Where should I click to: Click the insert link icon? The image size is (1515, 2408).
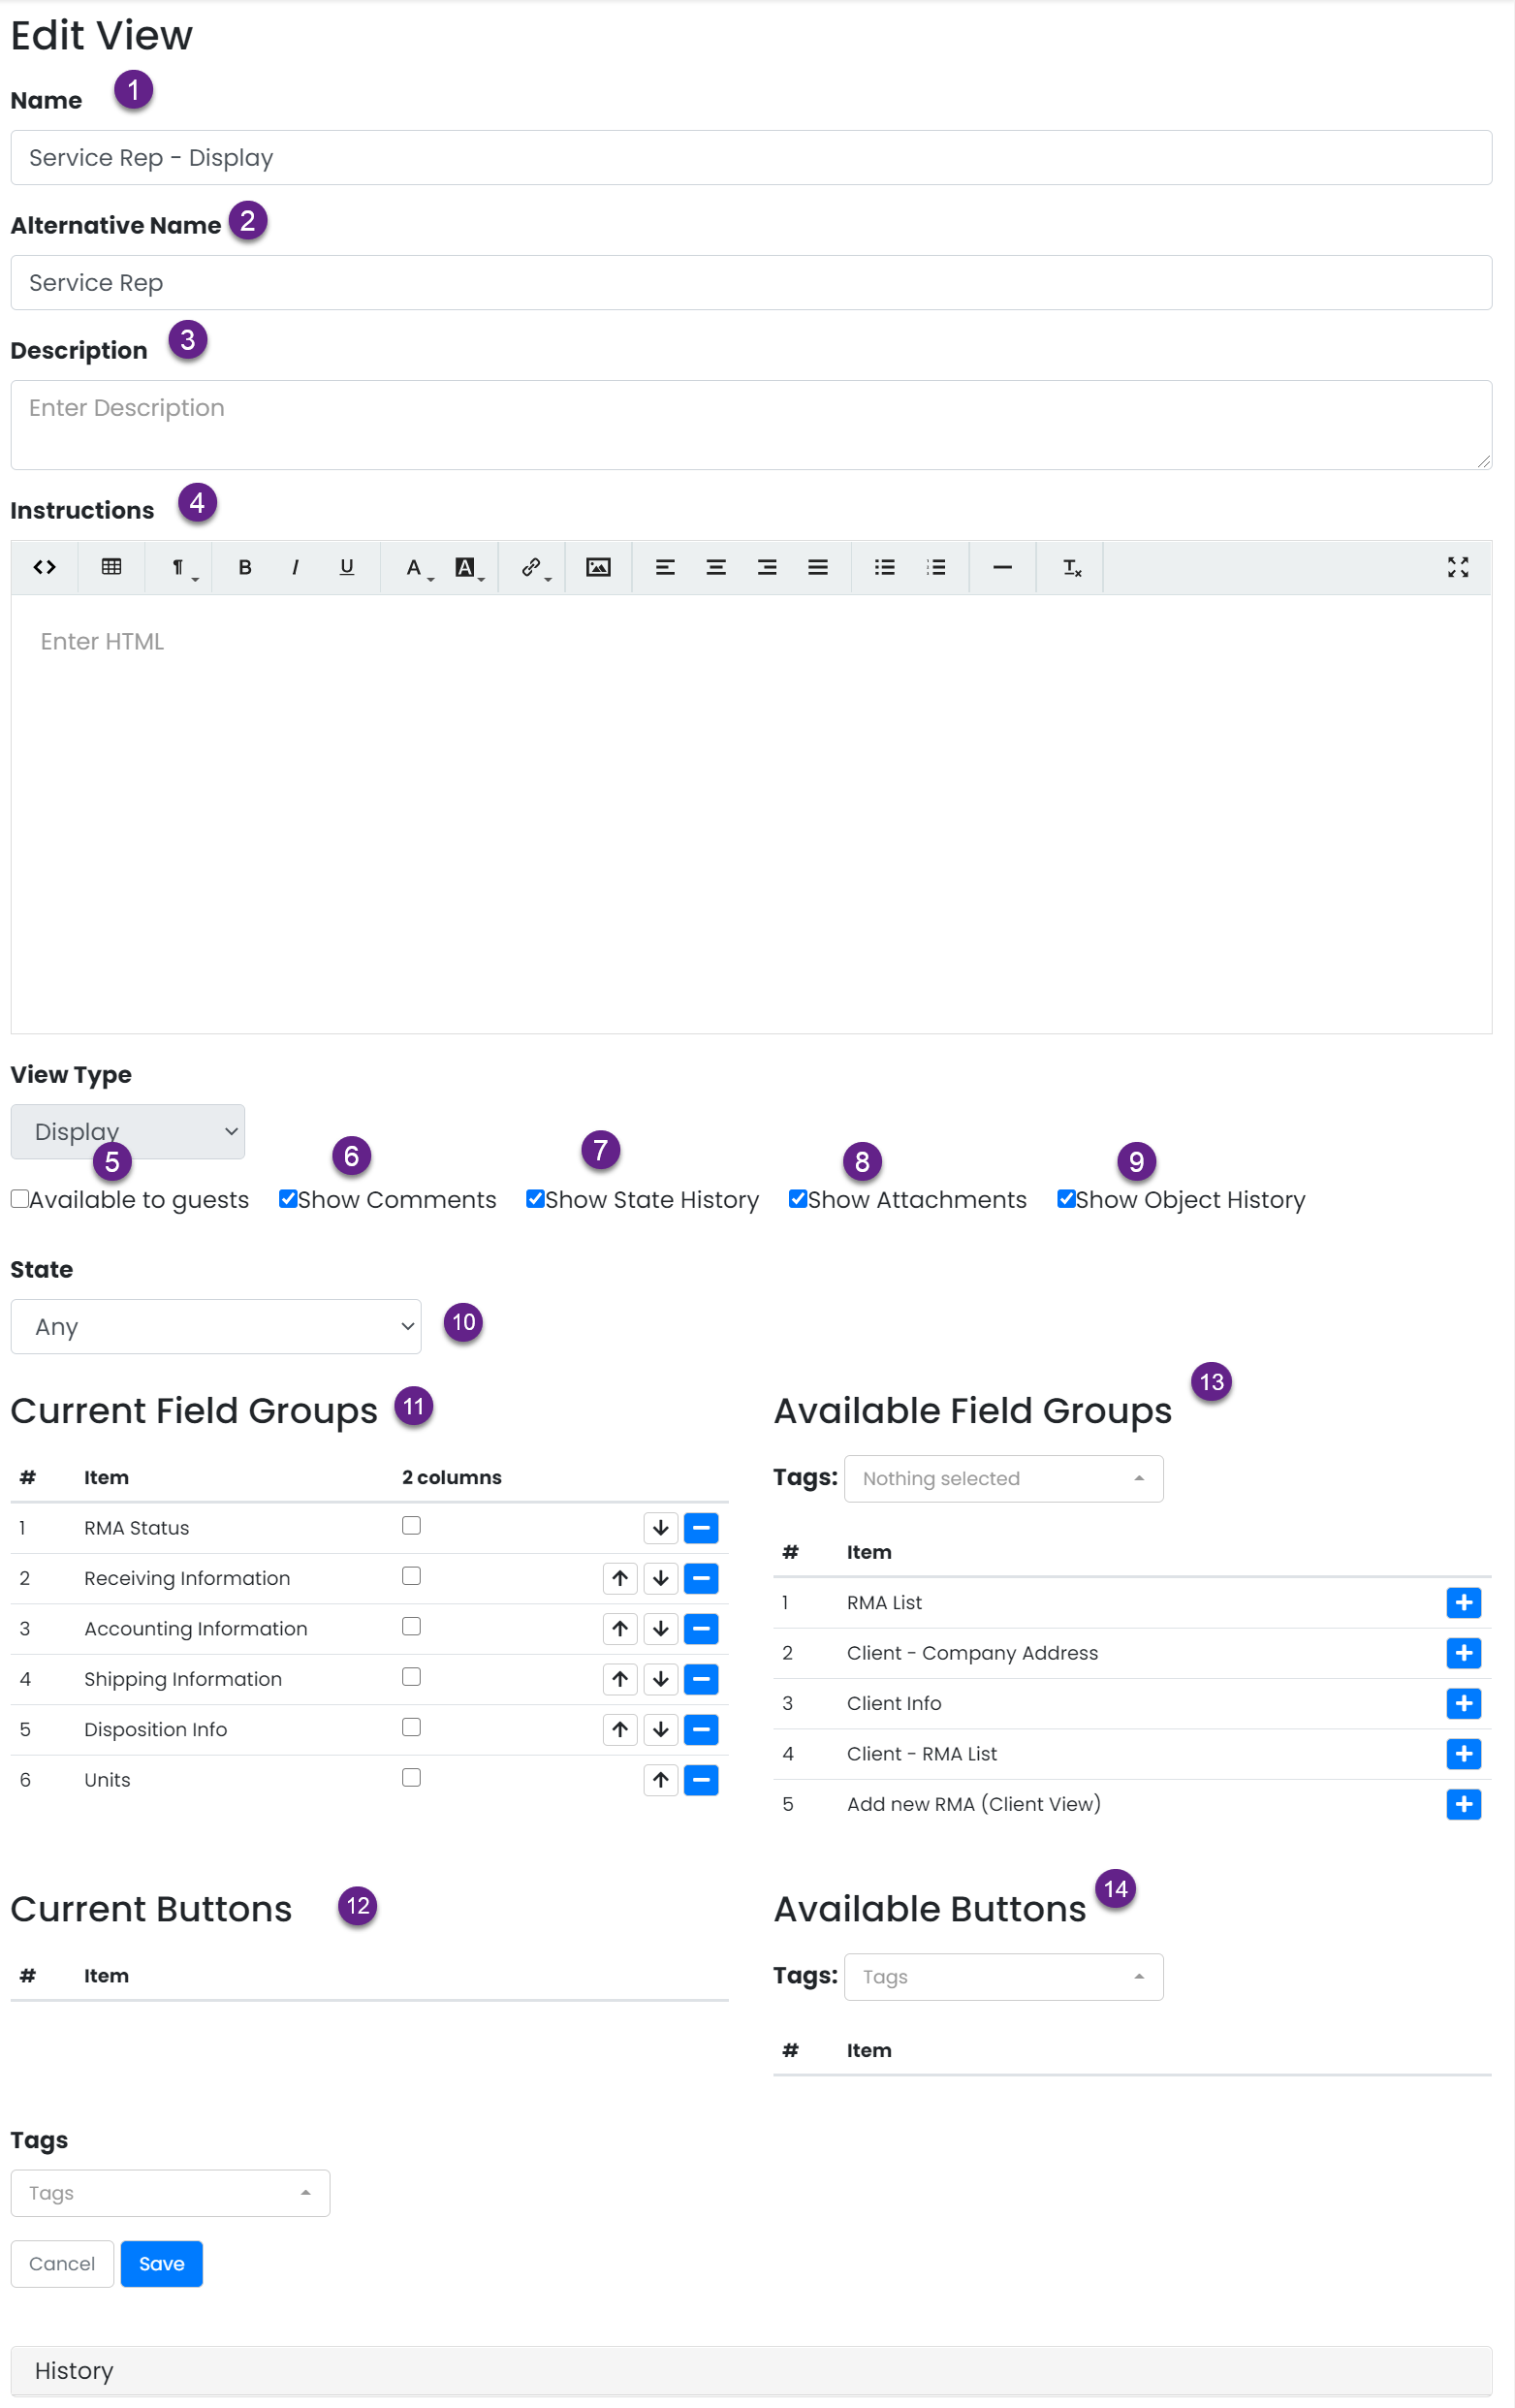click(x=531, y=567)
